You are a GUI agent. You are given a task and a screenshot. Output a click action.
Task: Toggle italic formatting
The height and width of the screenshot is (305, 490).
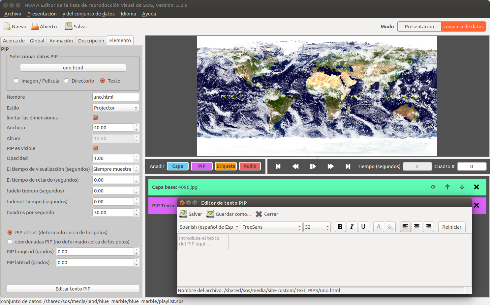click(352, 227)
